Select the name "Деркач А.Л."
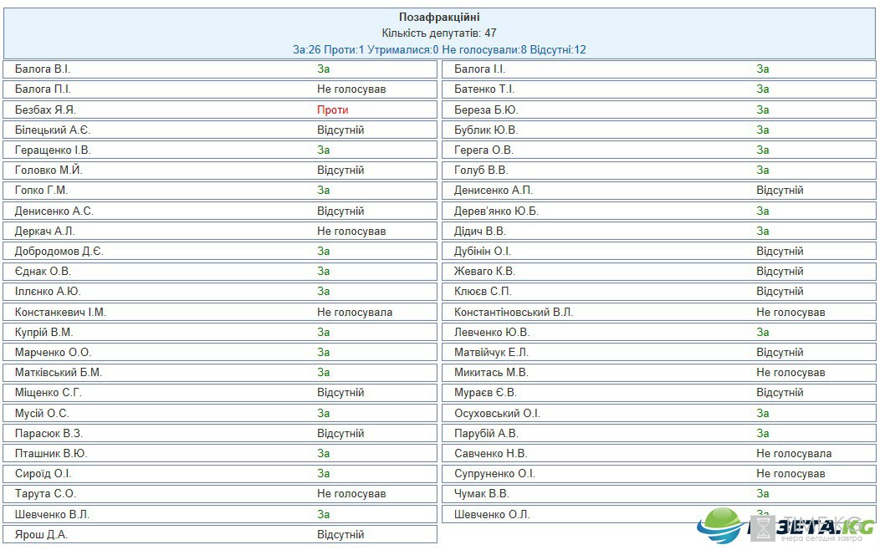This screenshot has height=550, width=880. [x=45, y=232]
